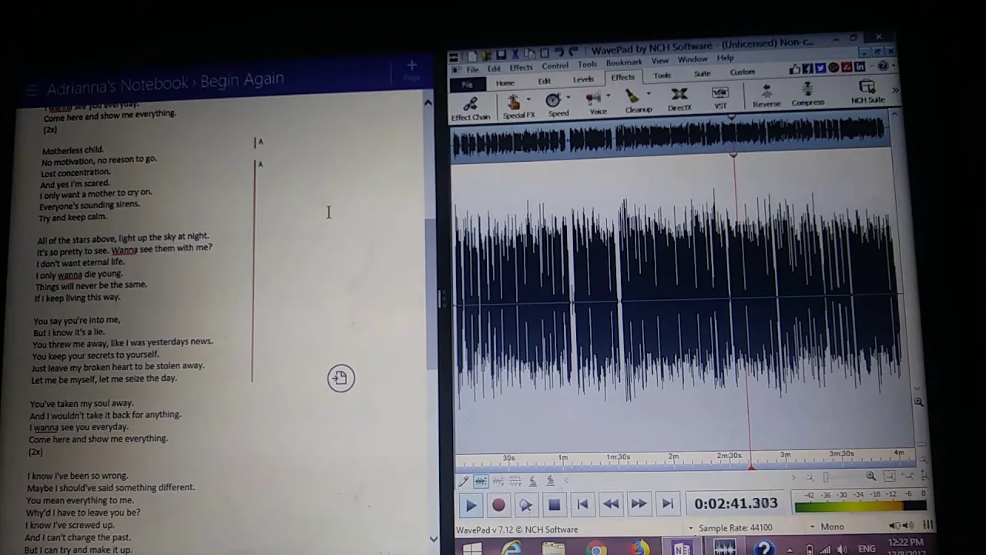The image size is (986, 555).
Task: Click the page insert icon in the OneNote note
Action: [340, 378]
